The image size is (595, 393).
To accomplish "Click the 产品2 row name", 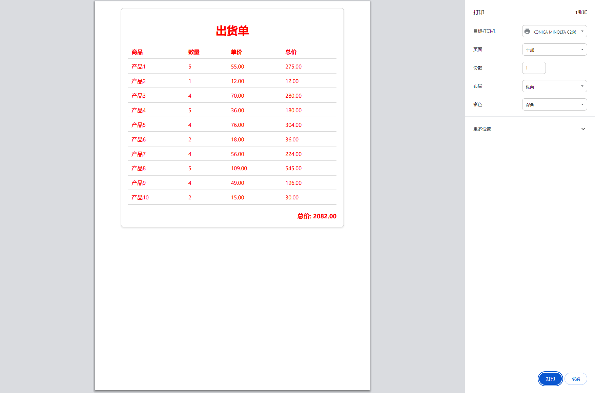I will (139, 81).
